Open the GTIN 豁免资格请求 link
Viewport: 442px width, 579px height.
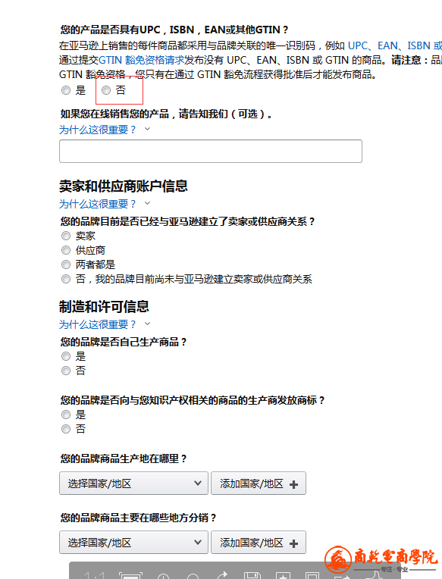click(142, 60)
